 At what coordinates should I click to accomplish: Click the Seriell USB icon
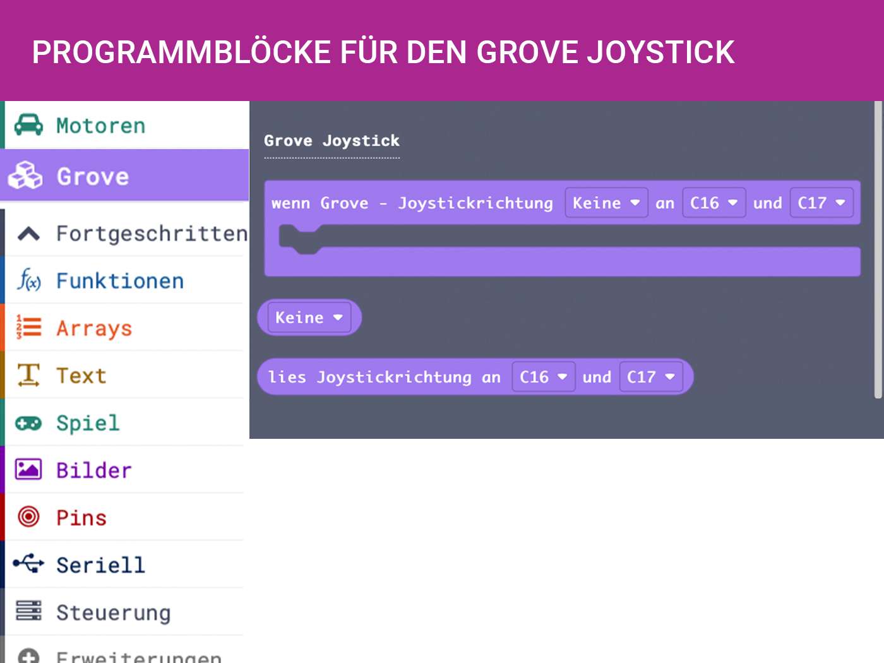(x=28, y=564)
